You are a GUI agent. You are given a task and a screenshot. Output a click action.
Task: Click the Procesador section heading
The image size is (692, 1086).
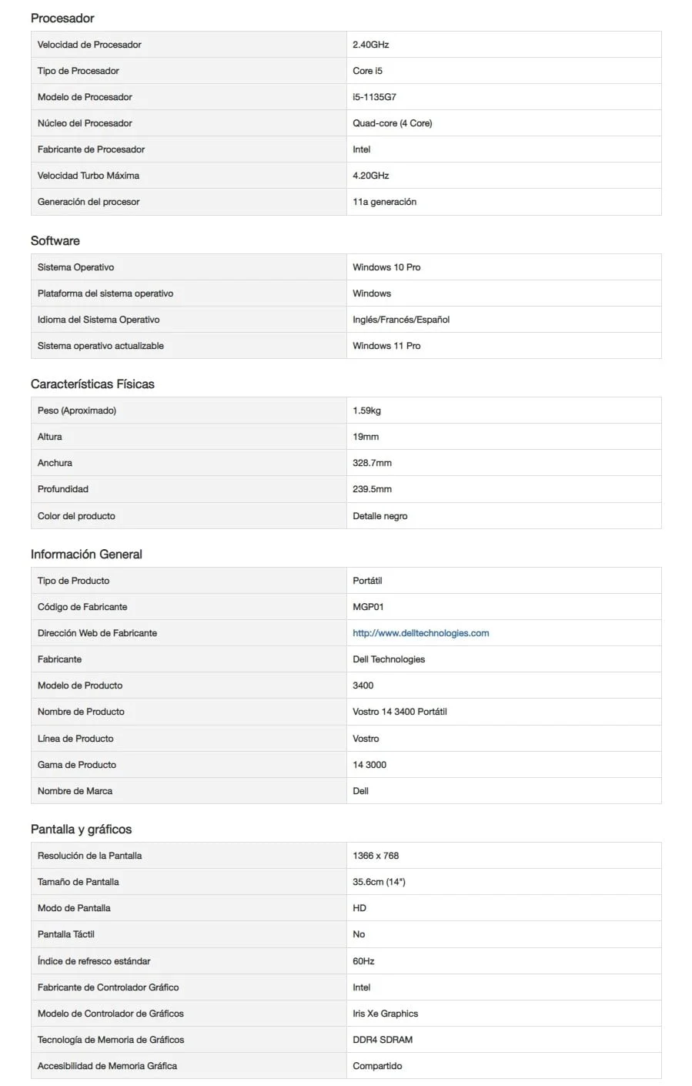click(62, 18)
